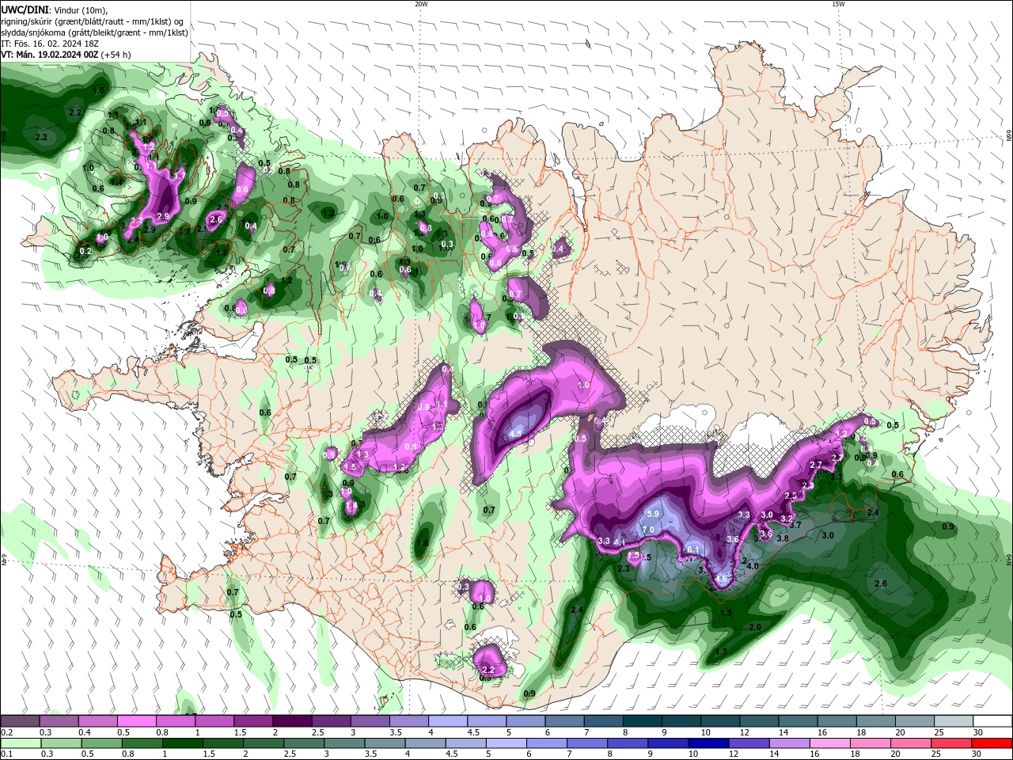The height and width of the screenshot is (760, 1013).
Task: Pick the pale periwinkle snow swatch between 4 and 4.5
Action: click(x=446, y=721)
